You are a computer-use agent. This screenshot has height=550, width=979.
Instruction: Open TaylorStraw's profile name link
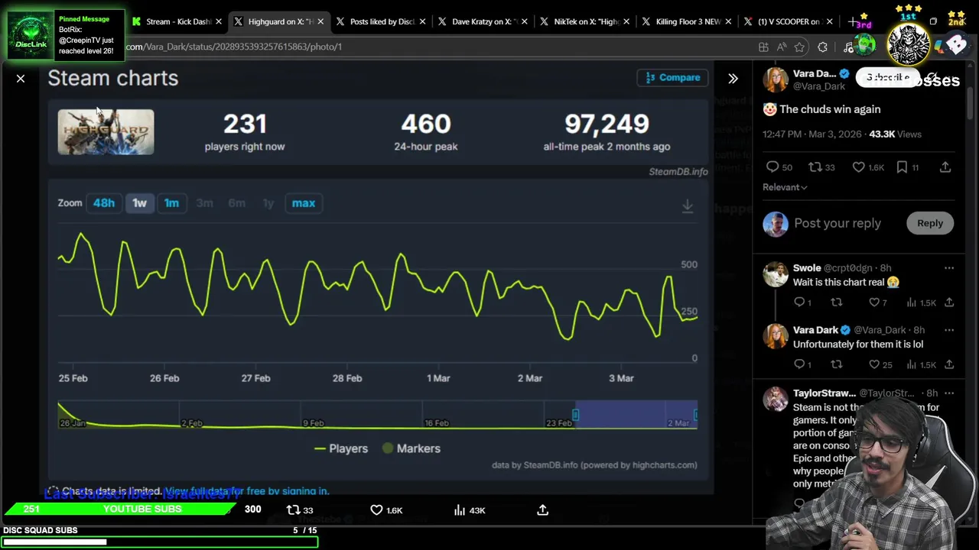[825, 393]
